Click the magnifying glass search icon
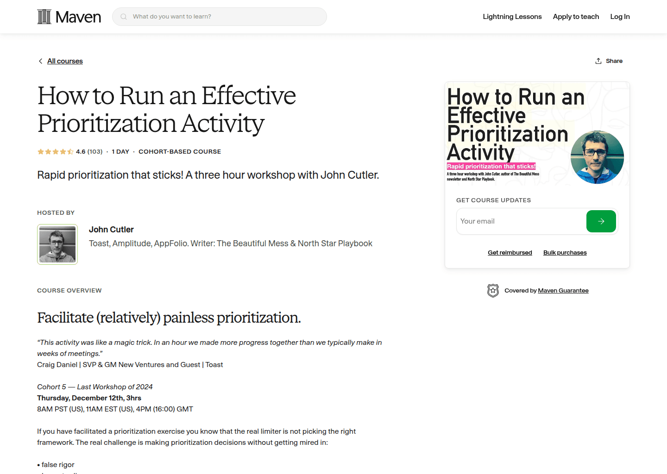The width and height of the screenshot is (667, 474). [123, 16]
